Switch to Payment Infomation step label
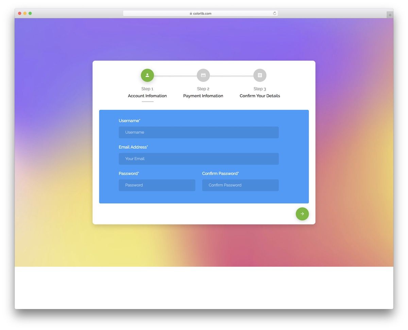408x330 pixels. 203,96
